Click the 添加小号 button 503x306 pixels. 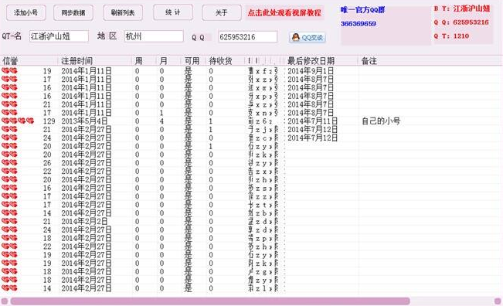[x=26, y=13]
